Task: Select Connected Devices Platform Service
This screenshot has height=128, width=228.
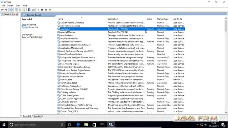Action: pyautogui.click(x=121, y=105)
